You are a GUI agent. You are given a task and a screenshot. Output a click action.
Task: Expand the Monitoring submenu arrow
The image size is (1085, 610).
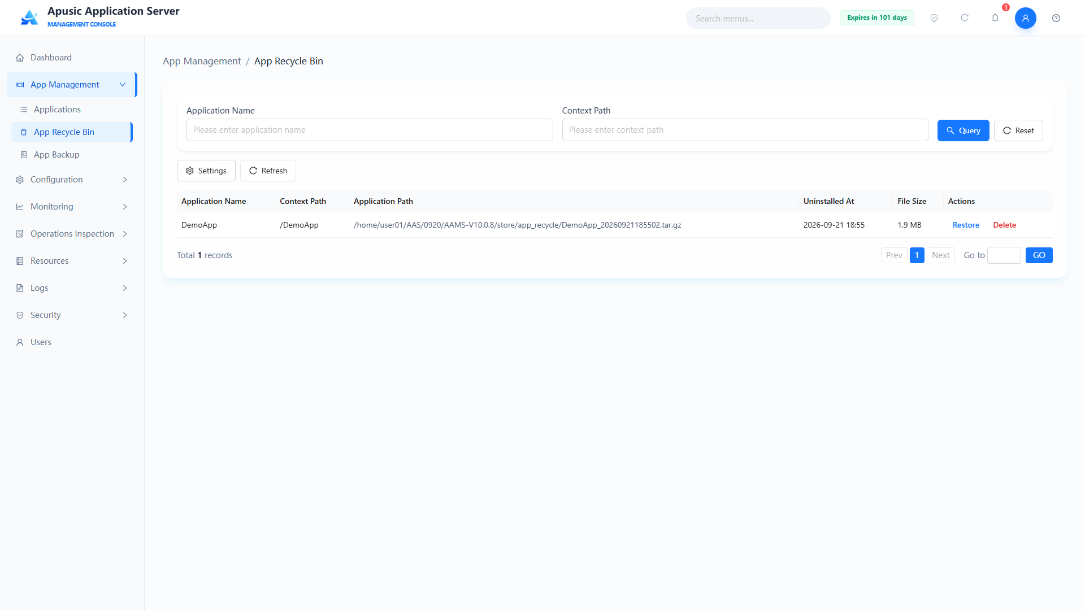(125, 207)
